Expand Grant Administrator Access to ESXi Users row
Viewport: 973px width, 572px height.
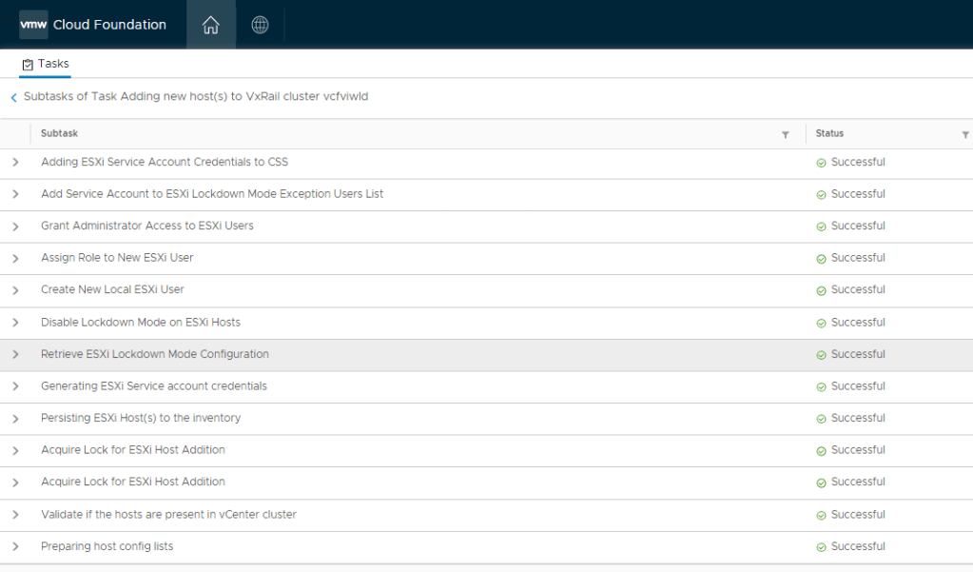click(x=15, y=227)
